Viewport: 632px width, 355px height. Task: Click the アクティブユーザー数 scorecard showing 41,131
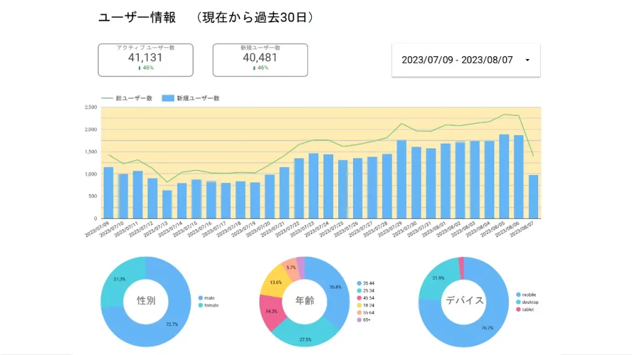pos(146,60)
